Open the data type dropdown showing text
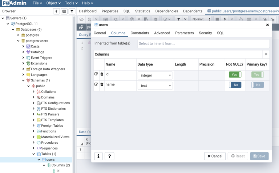The height and width of the screenshot is (173, 279). tap(155, 86)
